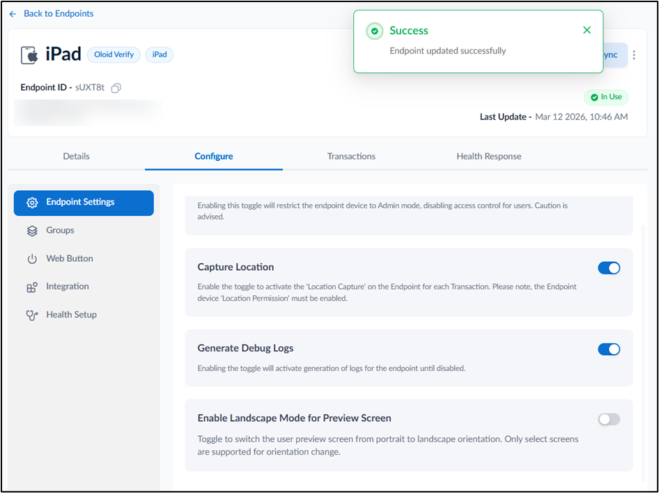659x493 pixels.
Task: Click the Last Update timestamp text
Action: [581, 117]
